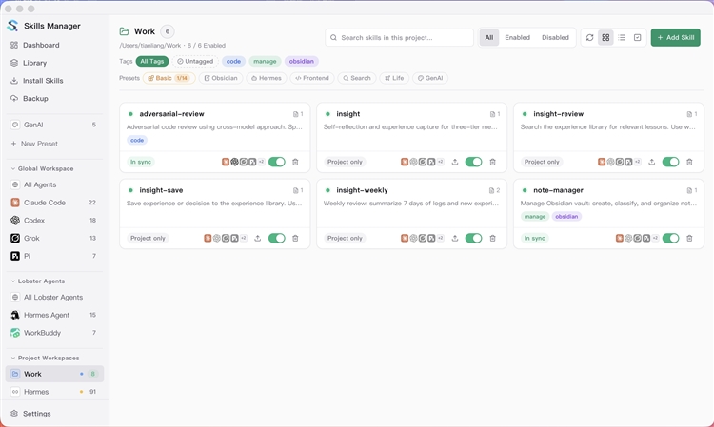The height and width of the screenshot is (427, 714).
Task: Switch to list view icon
Action: tap(622, 38)
